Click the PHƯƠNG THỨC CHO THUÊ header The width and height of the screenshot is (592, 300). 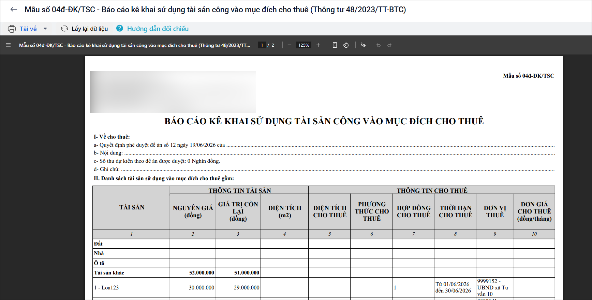(372, 211)
